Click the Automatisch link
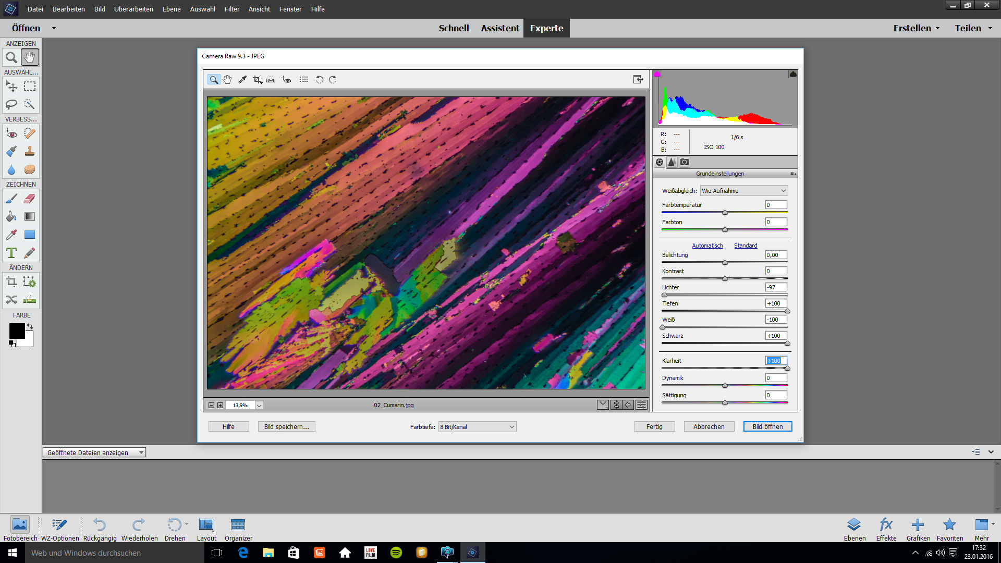This screenshot has width=1001, height=563. (x=707, y=246)
